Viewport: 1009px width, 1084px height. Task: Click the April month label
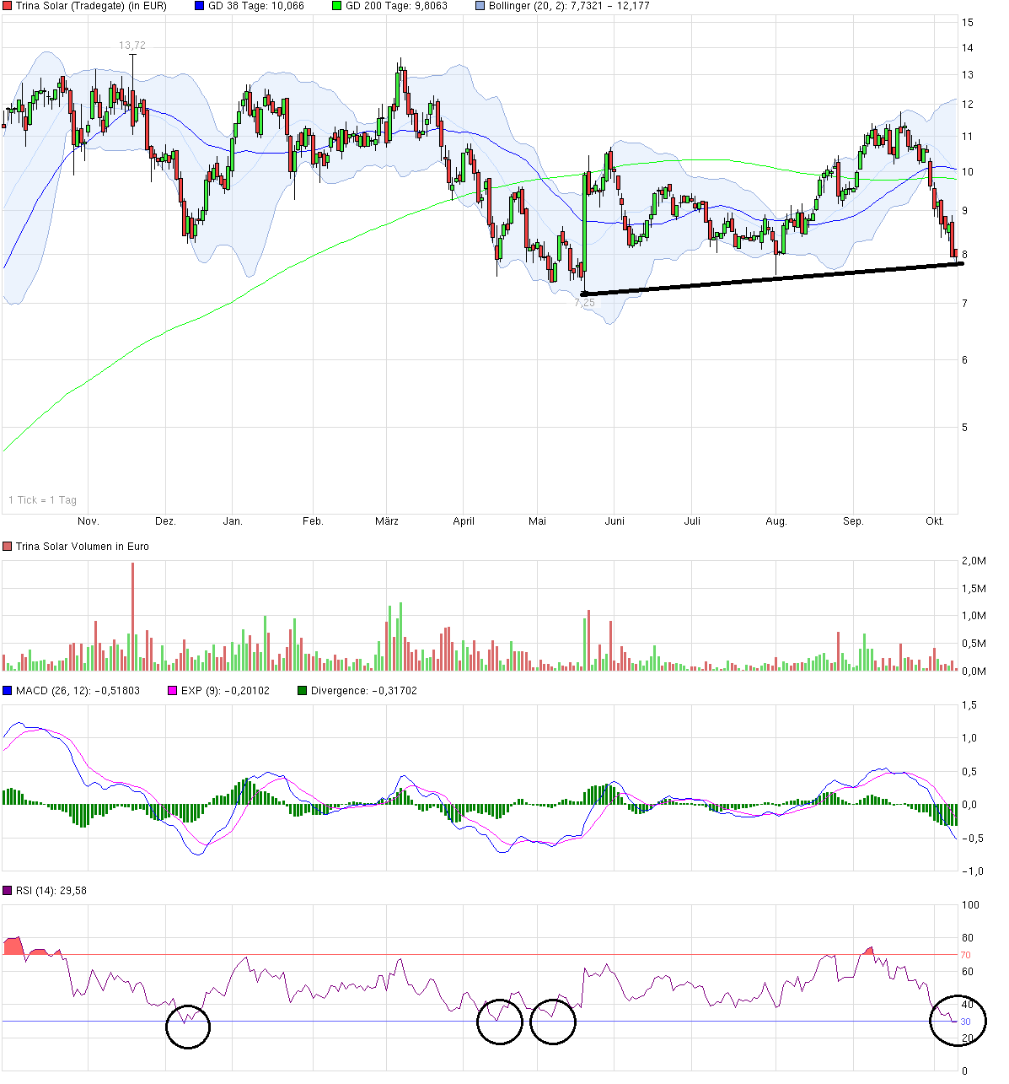click(x=464, y=521)
